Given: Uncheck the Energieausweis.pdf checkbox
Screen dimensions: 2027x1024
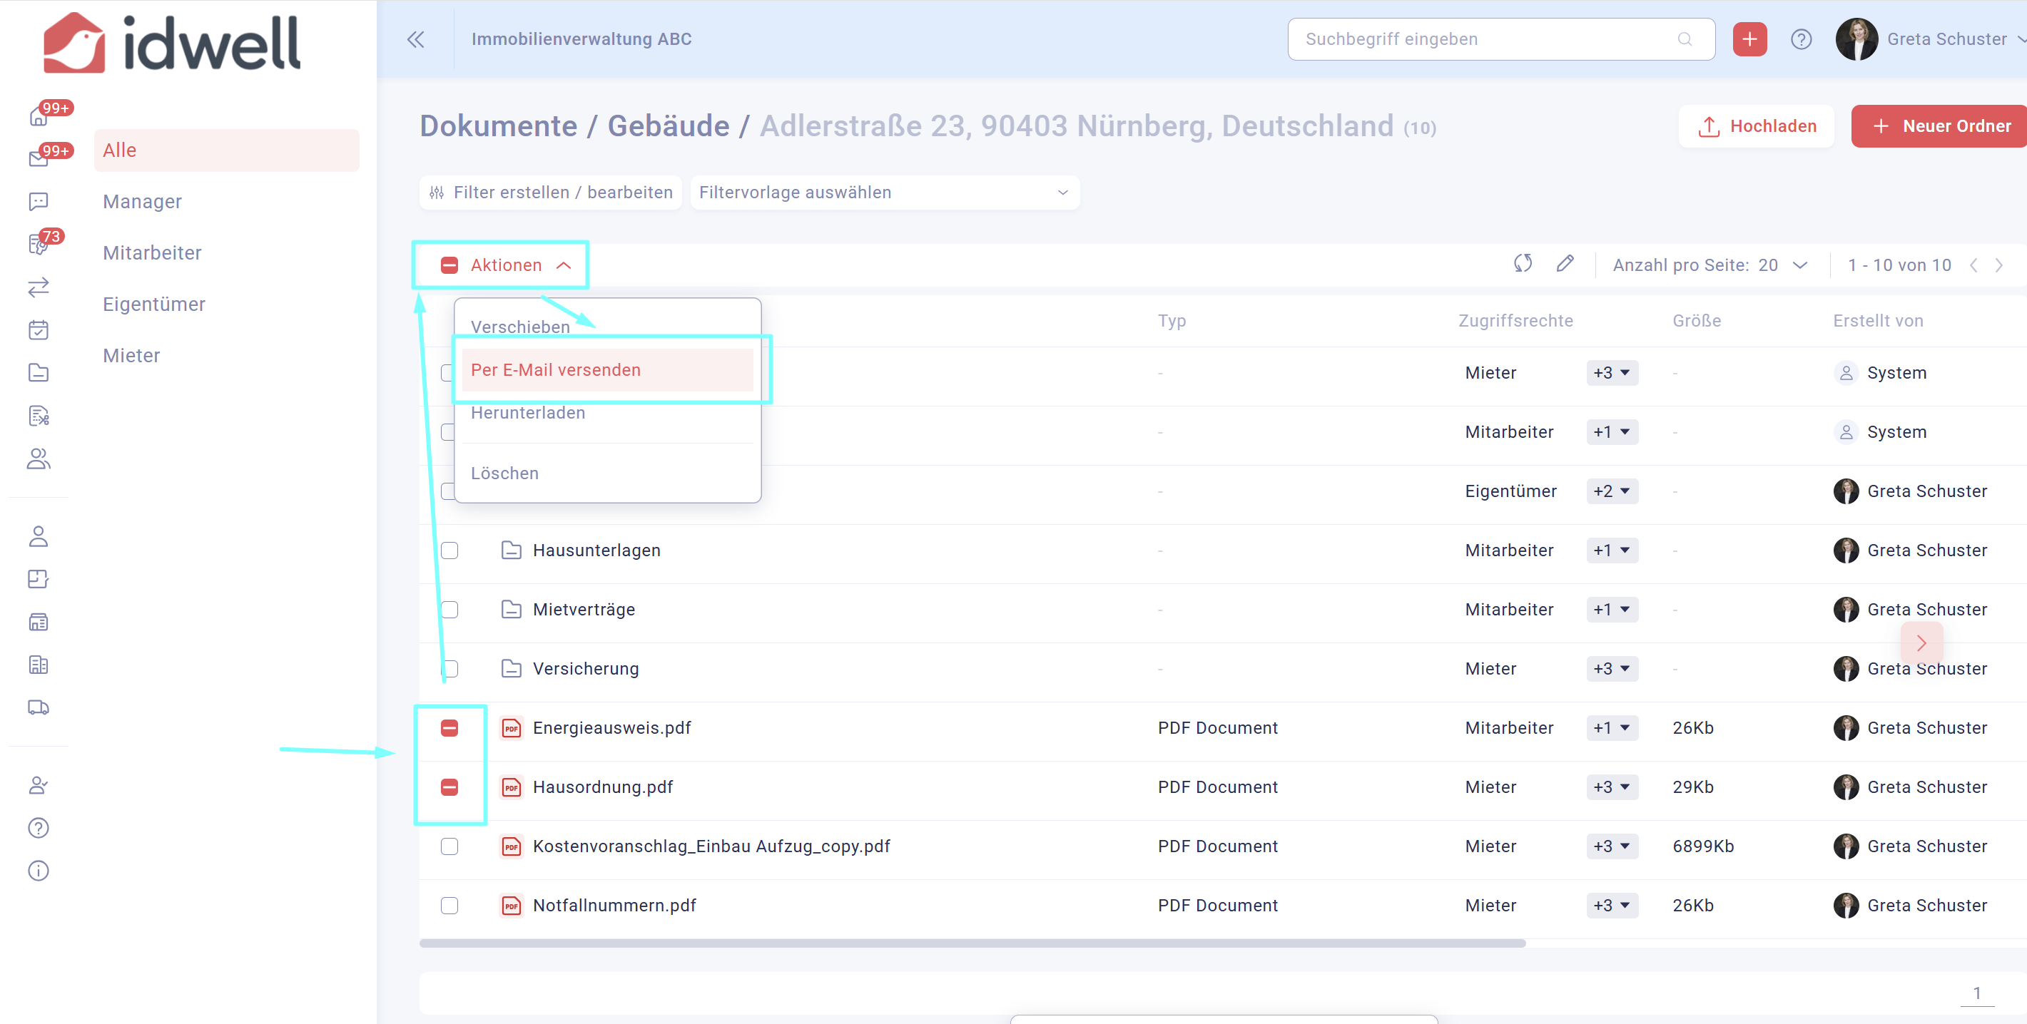Looking at the screenshot, I should [x=449, y=728].
